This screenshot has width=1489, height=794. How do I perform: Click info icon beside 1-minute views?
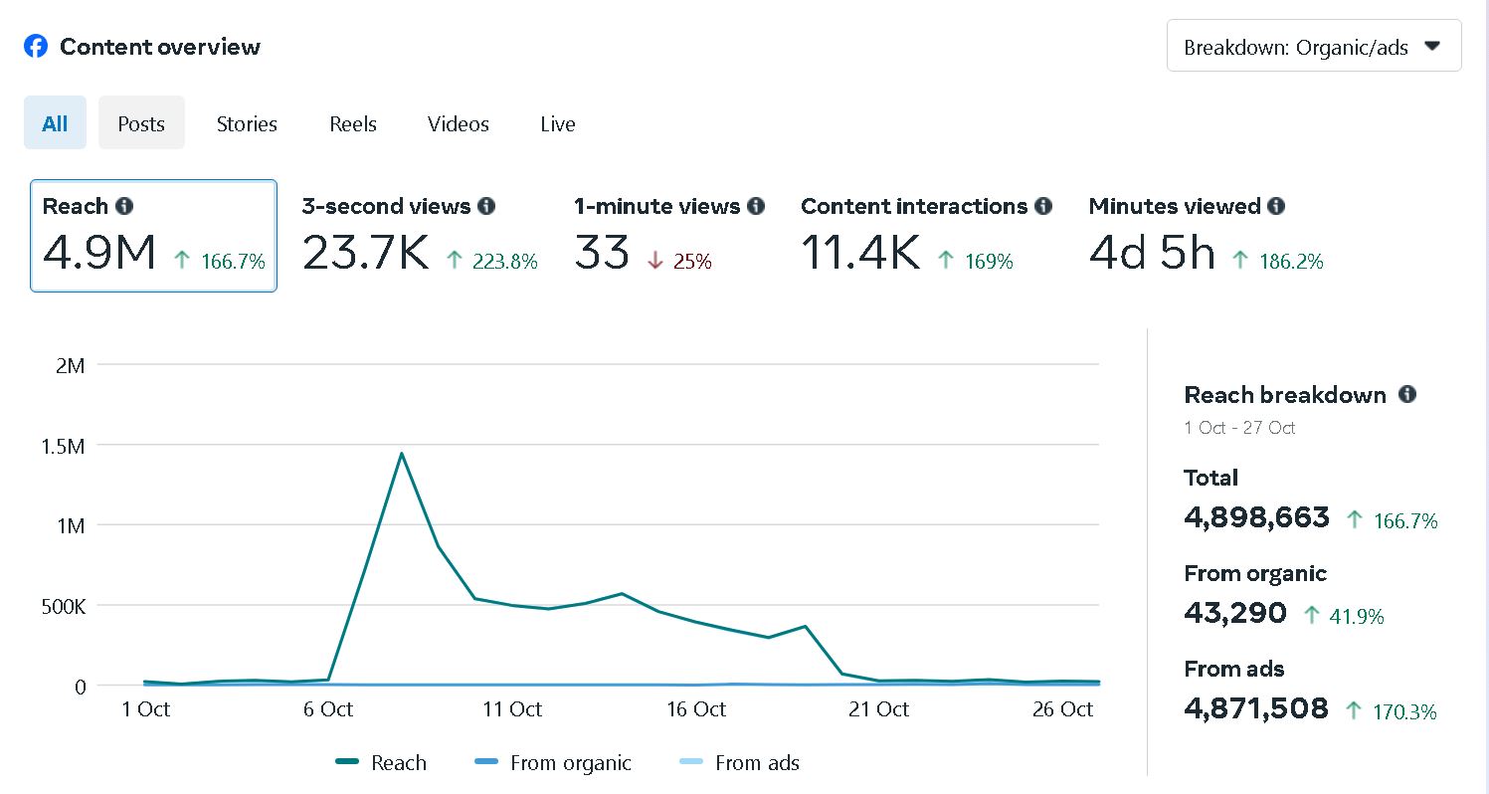click(756, 206)
